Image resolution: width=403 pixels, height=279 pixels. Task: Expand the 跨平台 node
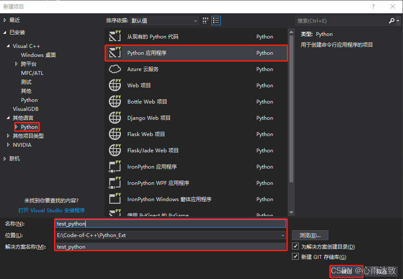(16, 64)
